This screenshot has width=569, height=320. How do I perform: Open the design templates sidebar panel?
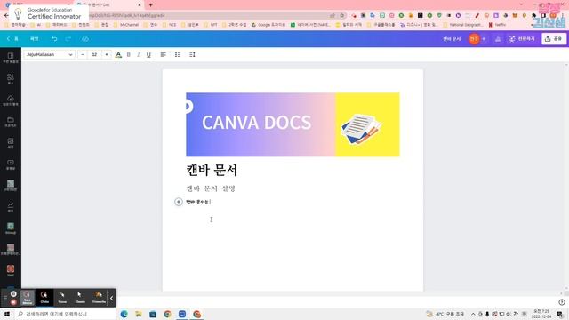(11, 57)
